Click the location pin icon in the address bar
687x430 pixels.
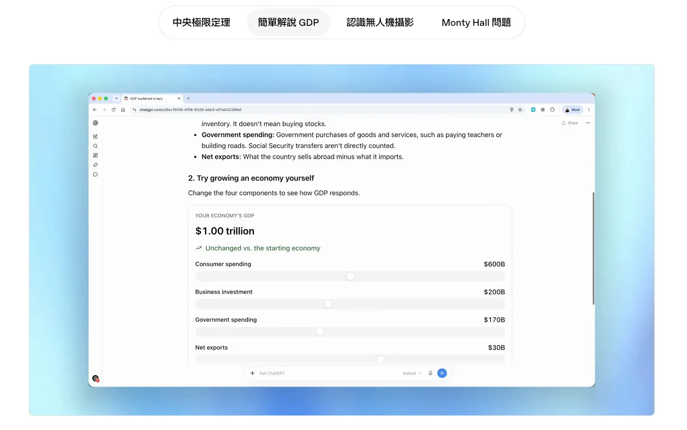tap(511, 110)
